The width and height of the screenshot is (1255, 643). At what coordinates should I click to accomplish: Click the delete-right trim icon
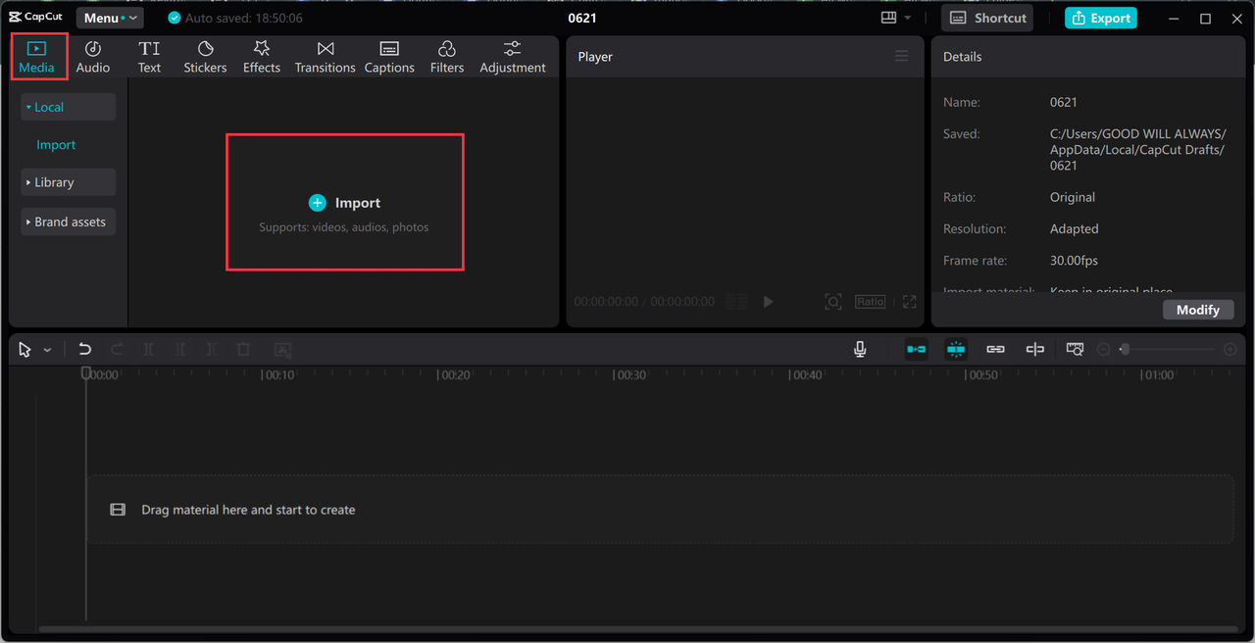coord(212,349)
